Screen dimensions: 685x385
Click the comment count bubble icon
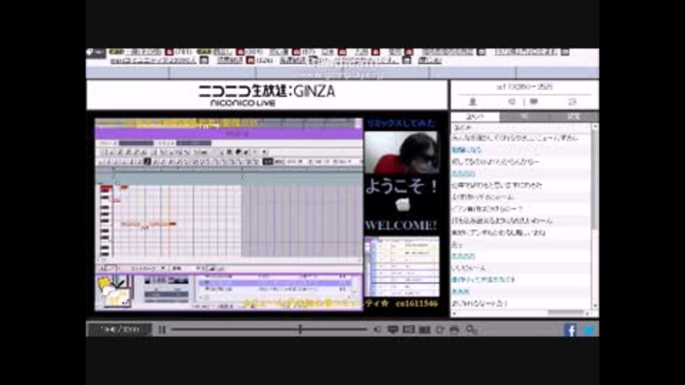point(534,102)
